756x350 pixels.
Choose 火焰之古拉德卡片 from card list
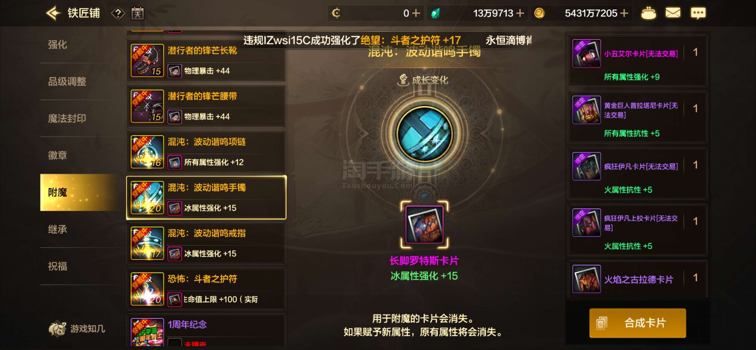(637, 279)
